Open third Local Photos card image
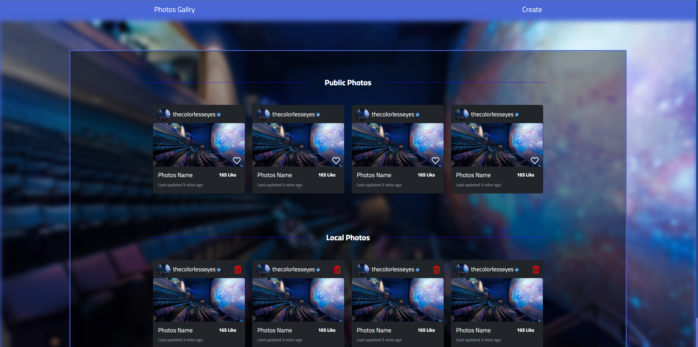 398,300
